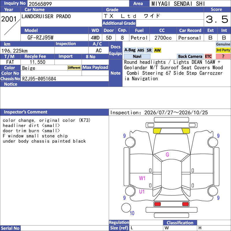Click the score value 3.5
This screenshot has width=231, height=231.
tap(217, 19)
